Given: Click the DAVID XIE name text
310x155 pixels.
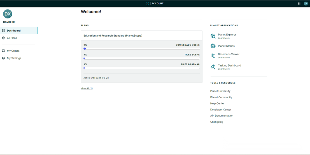Looking at the screenshot, I should point(9,22).
